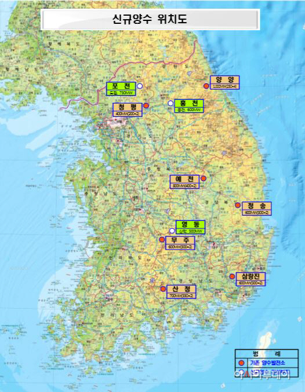The image size is (305, 392).
Task: Click the red marker beside 예천
Action: 204,178
